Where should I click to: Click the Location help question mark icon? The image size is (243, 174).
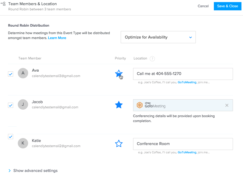(152, 59)
